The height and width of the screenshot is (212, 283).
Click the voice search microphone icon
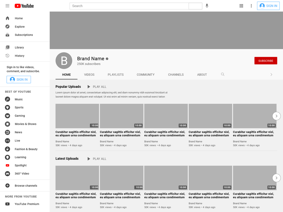point(207,6)
